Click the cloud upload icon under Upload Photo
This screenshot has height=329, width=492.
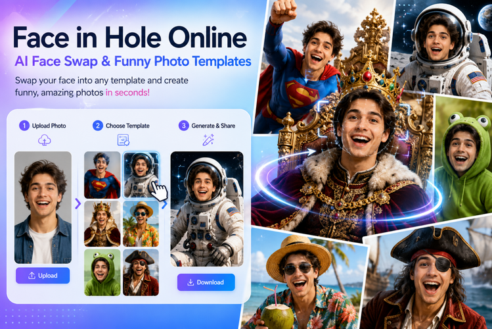[x=45, y=140]
